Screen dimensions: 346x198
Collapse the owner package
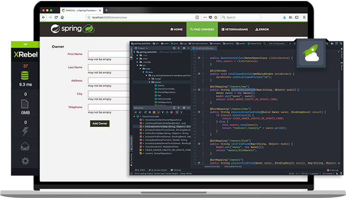pyautogui.click(x=149, y=82)
